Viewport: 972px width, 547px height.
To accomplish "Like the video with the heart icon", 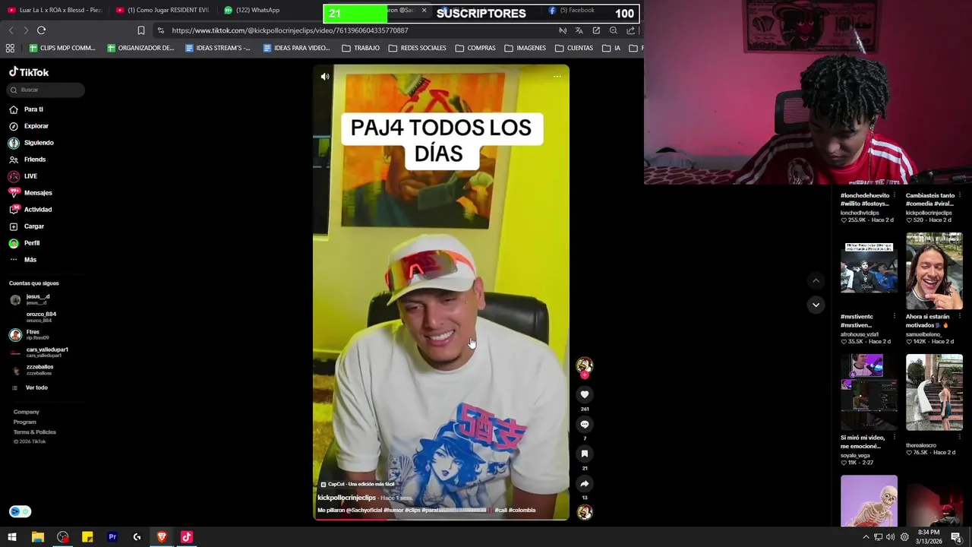I will point(585,394).
